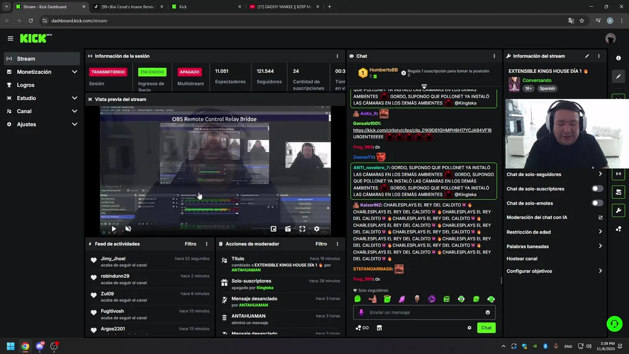Open the Acciones de moderador three-dot menu
The width and height of the screenshot is (629, 354).
[x=337, y=244]
